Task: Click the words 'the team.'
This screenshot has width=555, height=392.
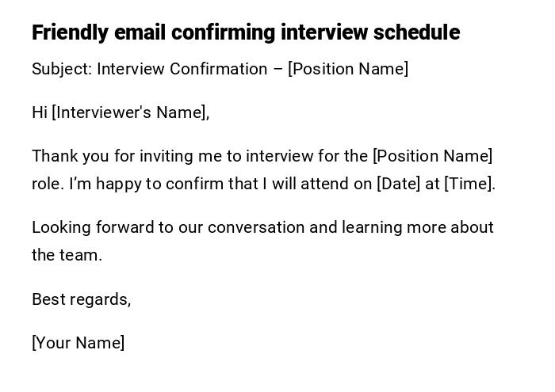Action: tap(67, 255)
